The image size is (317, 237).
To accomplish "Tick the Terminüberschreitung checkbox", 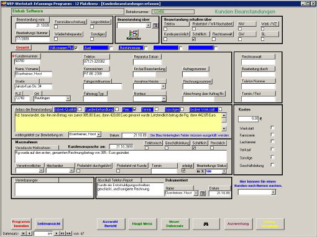I will point(56,27).
